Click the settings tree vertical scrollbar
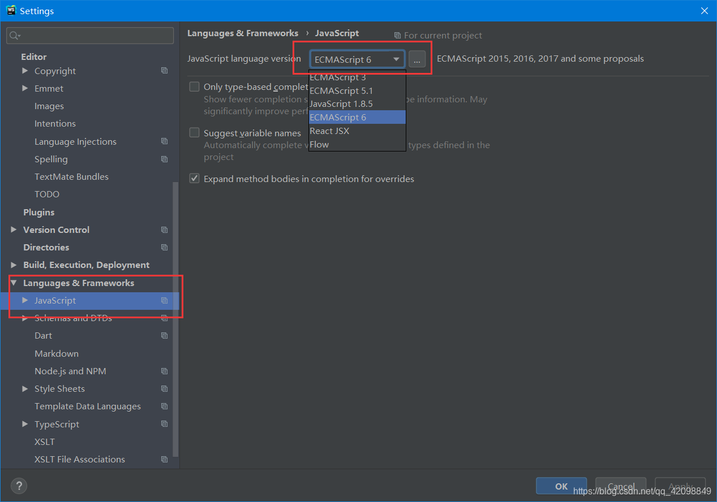 pyautogui.click(x=176, y=319)
